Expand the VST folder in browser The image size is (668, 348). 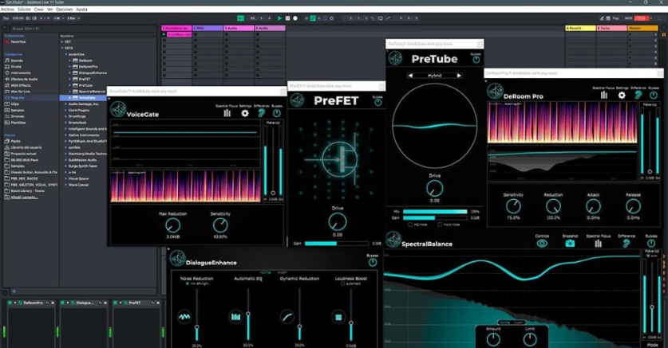point(62,41)
